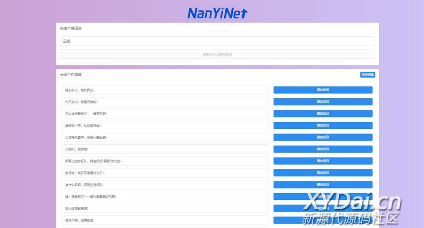Select the text field 小贼们，我来啦！

tap(165, 149)
